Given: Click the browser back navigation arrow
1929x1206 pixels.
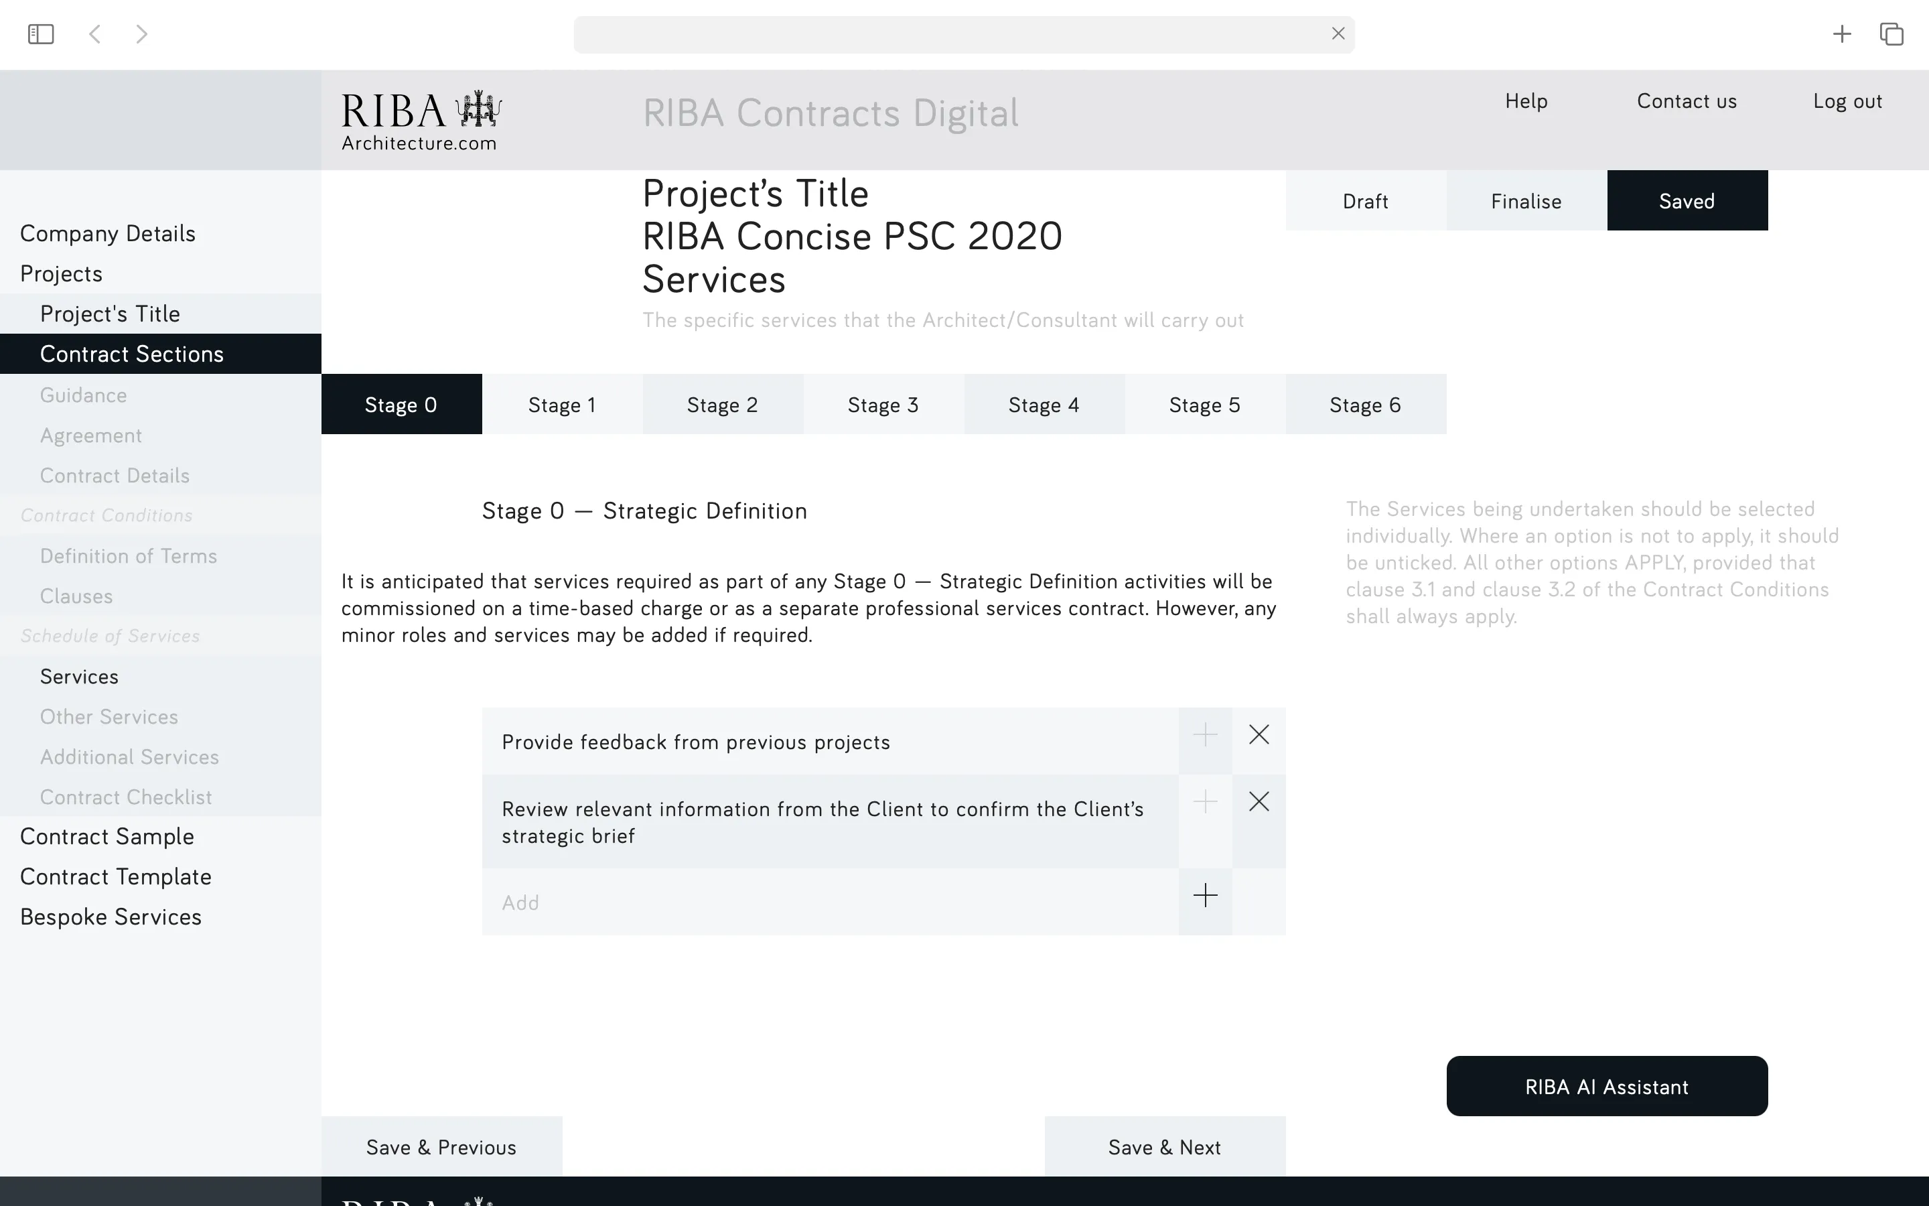Looking at the screenshot, I should click(x=95, y=33).
